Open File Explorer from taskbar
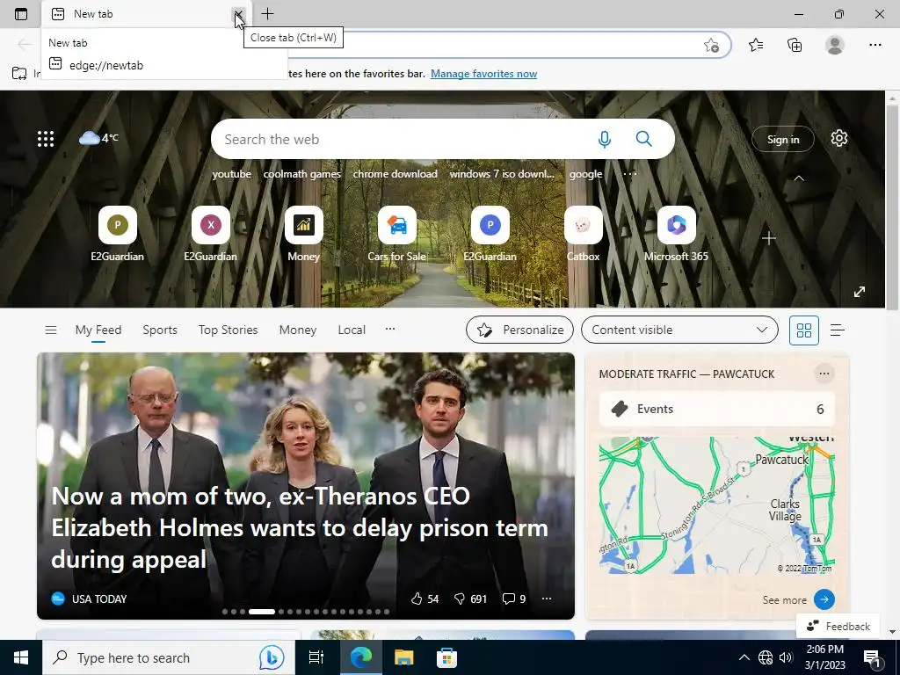This screenshot has width=900, height=675. click(x=404, y=657)
